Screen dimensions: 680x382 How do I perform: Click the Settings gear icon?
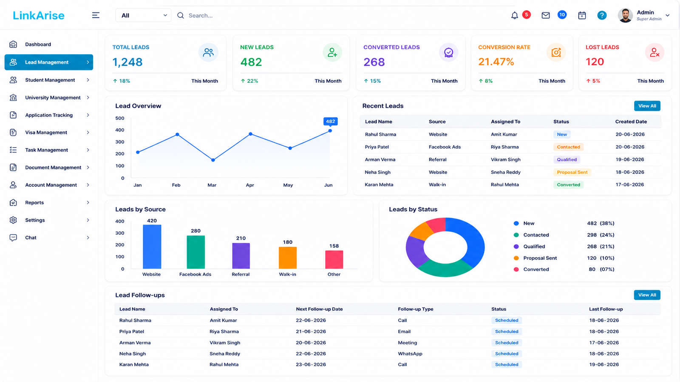tap(13, 220)
